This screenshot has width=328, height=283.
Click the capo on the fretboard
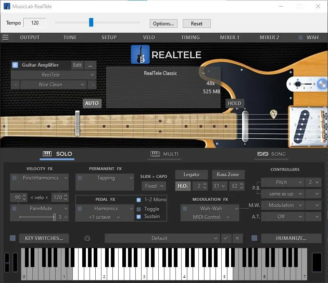point(77,124)
